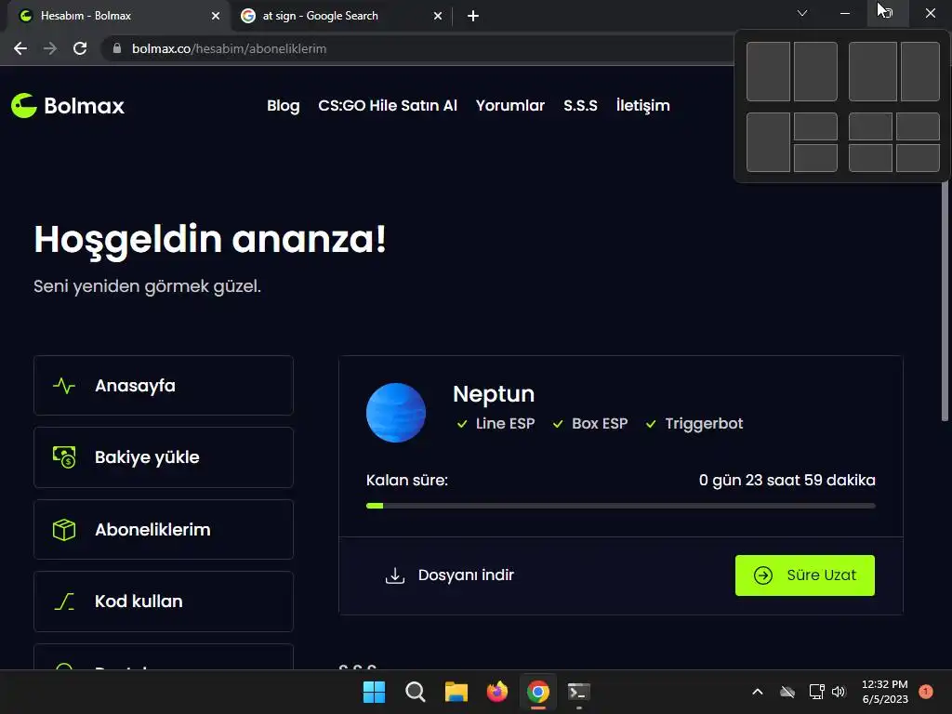The height and width of the screenshot is (714, 952).
Task: Open the Windows Start menu
Action: click(374, 692)
